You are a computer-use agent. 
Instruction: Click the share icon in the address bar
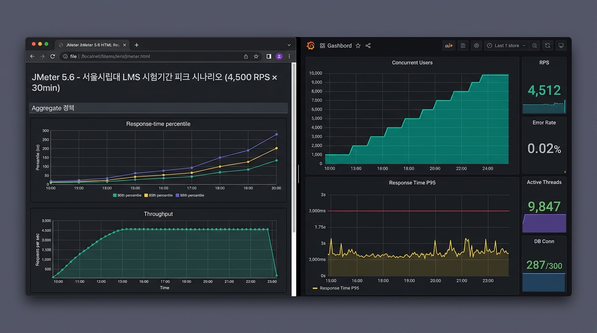click(246, 56)
